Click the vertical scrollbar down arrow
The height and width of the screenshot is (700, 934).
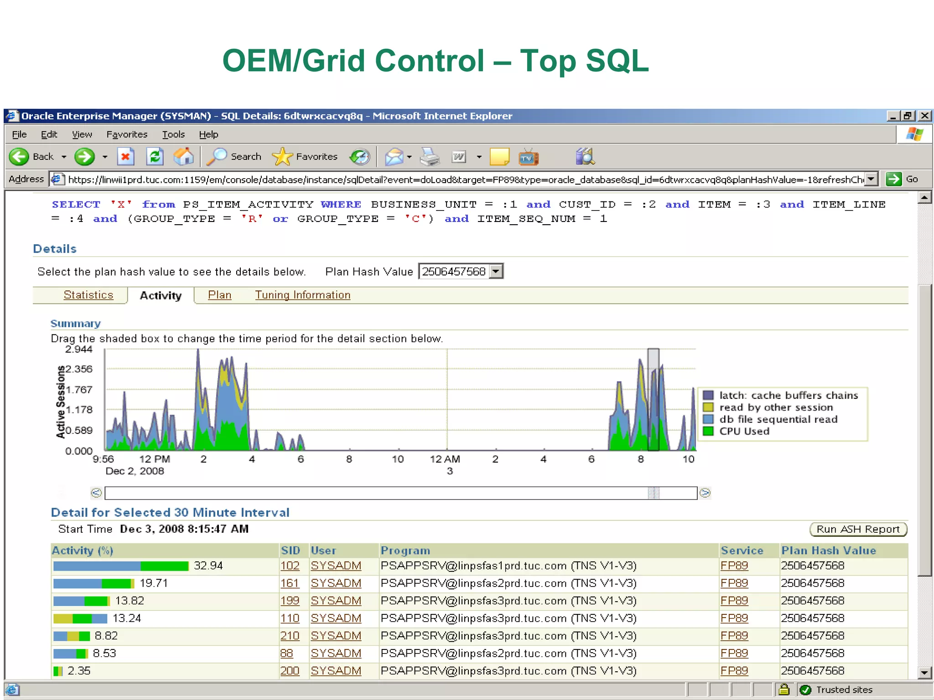click(924, 672)
